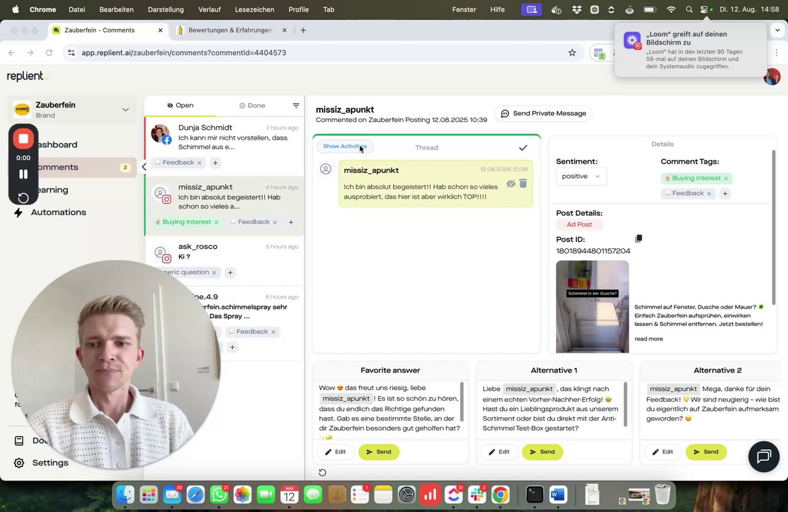Image resolution: width=788 pixels, height=512 pixels.
Task: Open the Lesezeichen menu
Action: pos(254,9)
